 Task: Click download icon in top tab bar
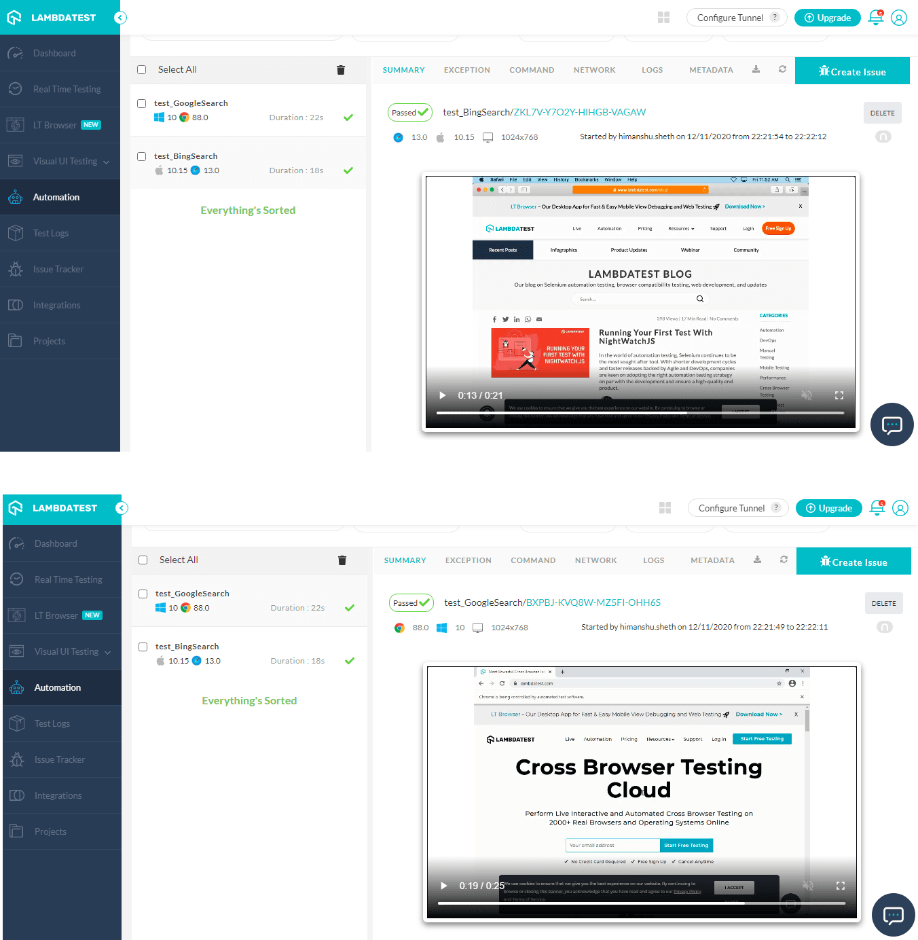[x=756, y=69]
